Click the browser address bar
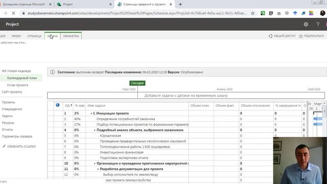327x184 pixels. (136, 13)
